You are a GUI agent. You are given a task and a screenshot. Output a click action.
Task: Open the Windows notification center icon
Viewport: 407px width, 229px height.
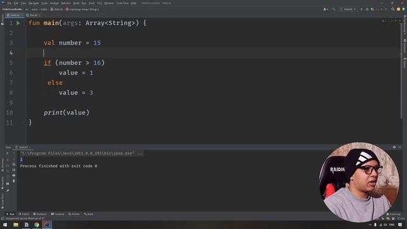pos(400,225)
